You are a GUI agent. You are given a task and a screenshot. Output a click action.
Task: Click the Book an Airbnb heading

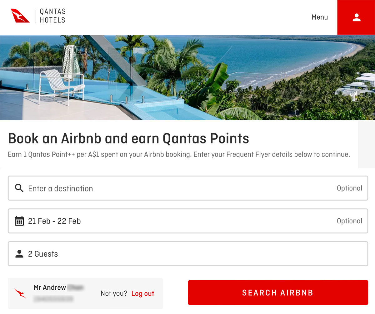[x=128, y=138]
